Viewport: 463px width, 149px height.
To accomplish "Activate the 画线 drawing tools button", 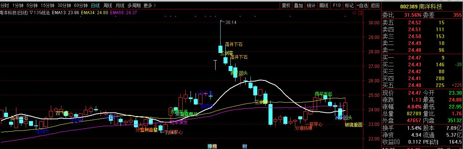I will click(x=324, y=5).
